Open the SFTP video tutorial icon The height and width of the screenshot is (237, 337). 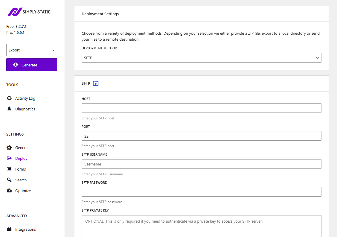click(95, 83)
